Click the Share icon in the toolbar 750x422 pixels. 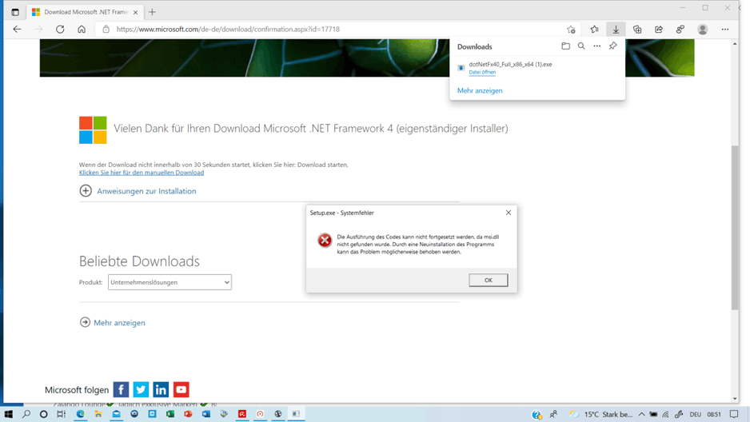coord(659,29)
